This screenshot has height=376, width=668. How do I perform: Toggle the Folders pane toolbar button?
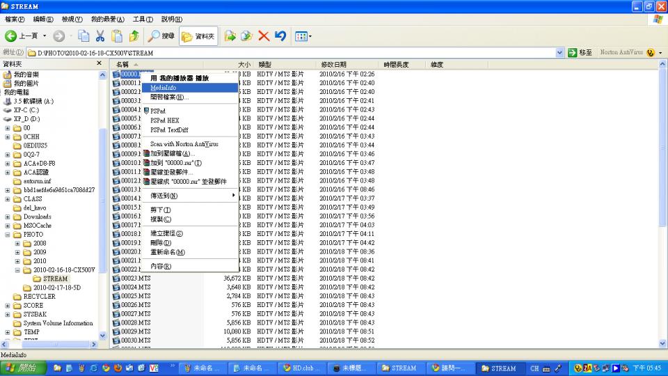(x=198, y=36)
